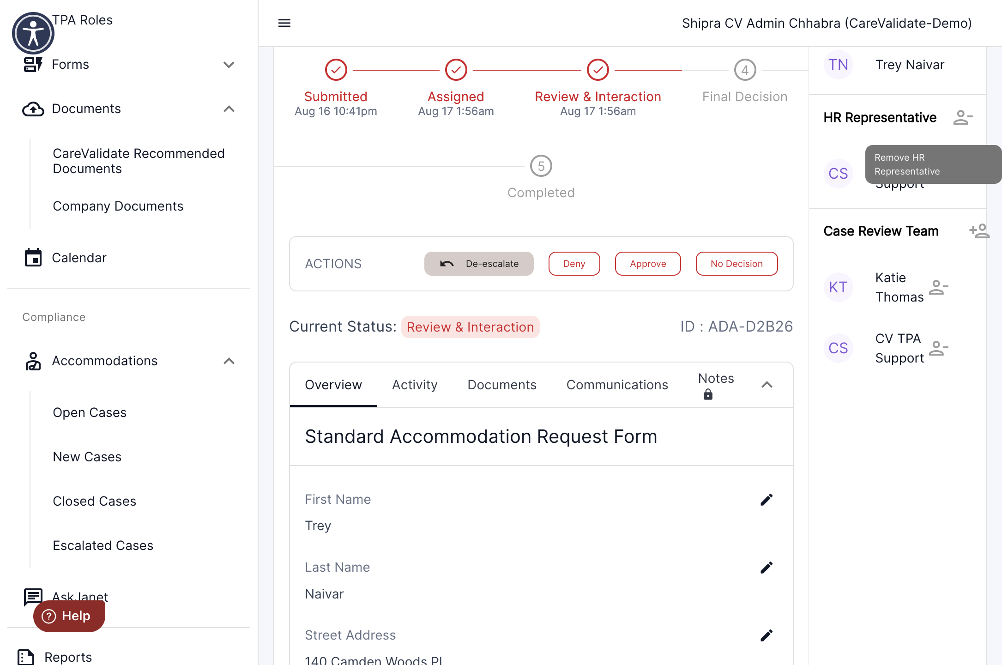Open the Documents tab in case

coord(502,385)
